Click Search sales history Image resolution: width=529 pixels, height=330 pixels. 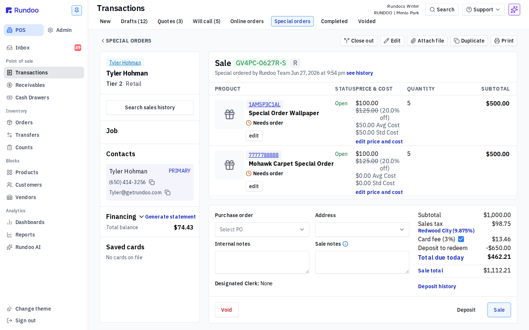click(x=150, y=107)
